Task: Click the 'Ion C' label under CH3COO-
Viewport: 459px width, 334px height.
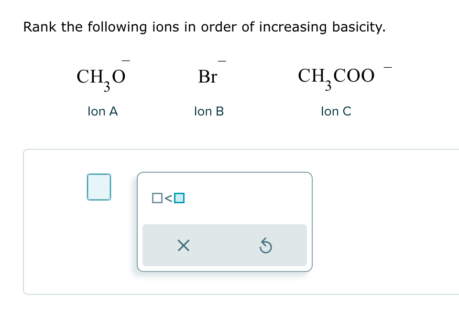Action: click(336, 111)
